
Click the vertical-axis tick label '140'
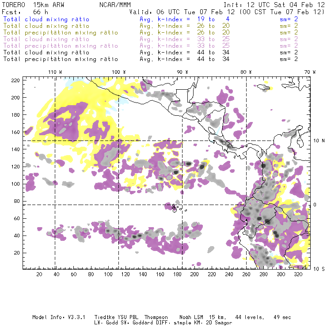(15, 149)
